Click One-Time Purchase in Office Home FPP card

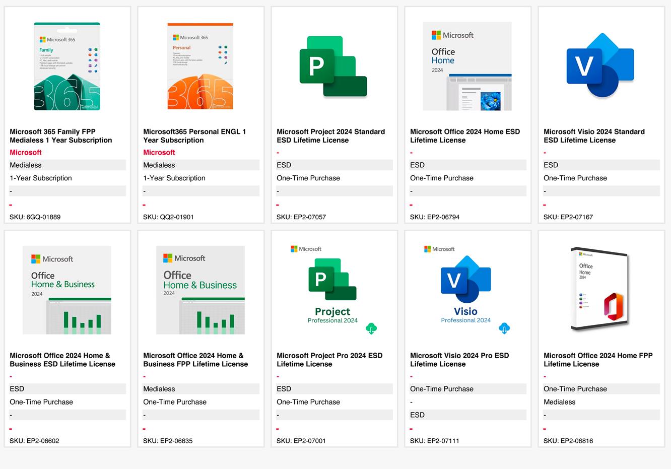pyautogui.click(x=575, y=389)
